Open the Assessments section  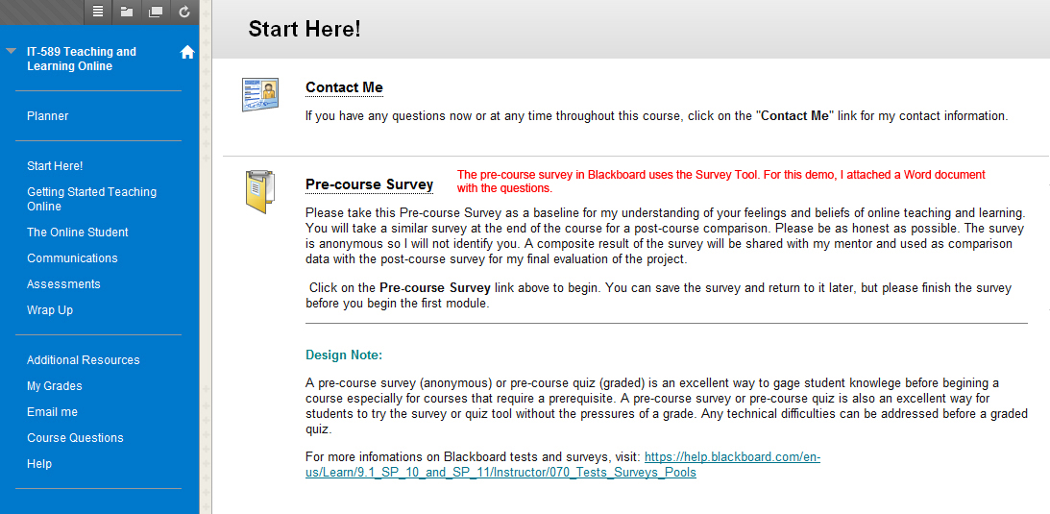tap(63, 284)
